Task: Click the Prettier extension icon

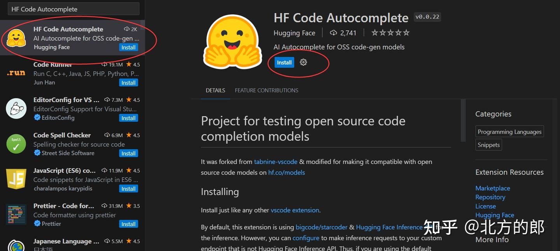Action: point(16,214)
